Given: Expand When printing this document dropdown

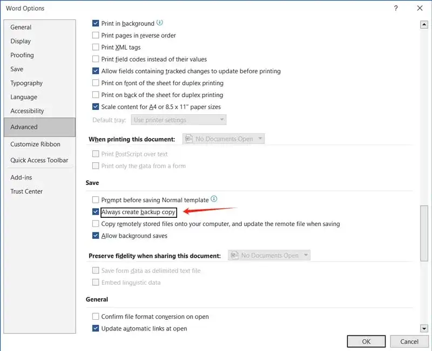Looking at the screenshot, I should click(x=224, y=139).
